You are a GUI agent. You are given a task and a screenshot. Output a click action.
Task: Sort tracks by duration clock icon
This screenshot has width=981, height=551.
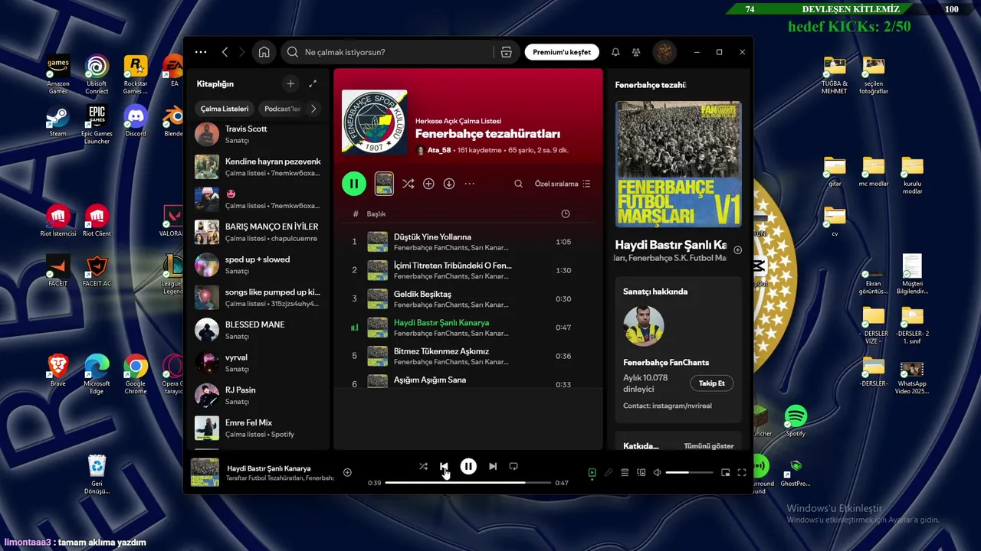[x=566, y=214]
